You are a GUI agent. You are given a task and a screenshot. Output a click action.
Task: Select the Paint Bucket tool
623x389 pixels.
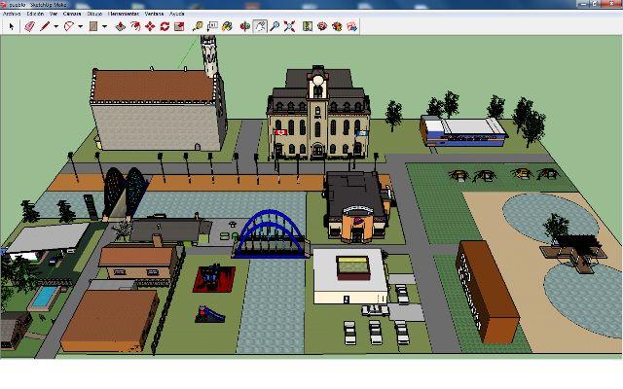(x=227, y=26)
